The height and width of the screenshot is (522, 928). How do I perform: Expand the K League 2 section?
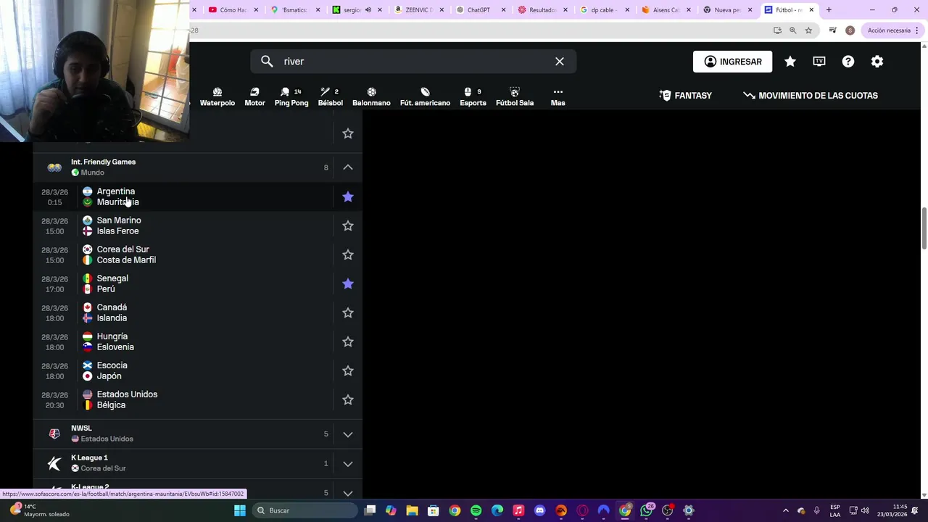pos(348,492)
